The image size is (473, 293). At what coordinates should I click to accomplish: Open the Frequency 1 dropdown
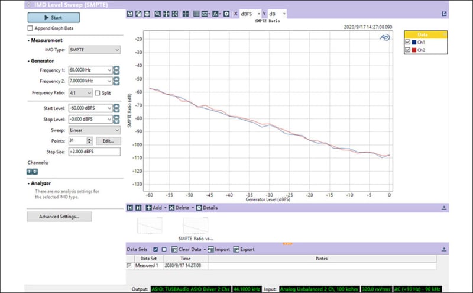point(109,70)
